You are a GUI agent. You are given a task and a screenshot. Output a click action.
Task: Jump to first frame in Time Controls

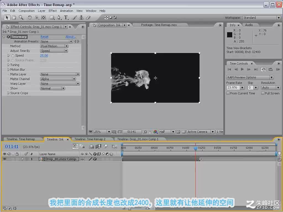[229, 69]
